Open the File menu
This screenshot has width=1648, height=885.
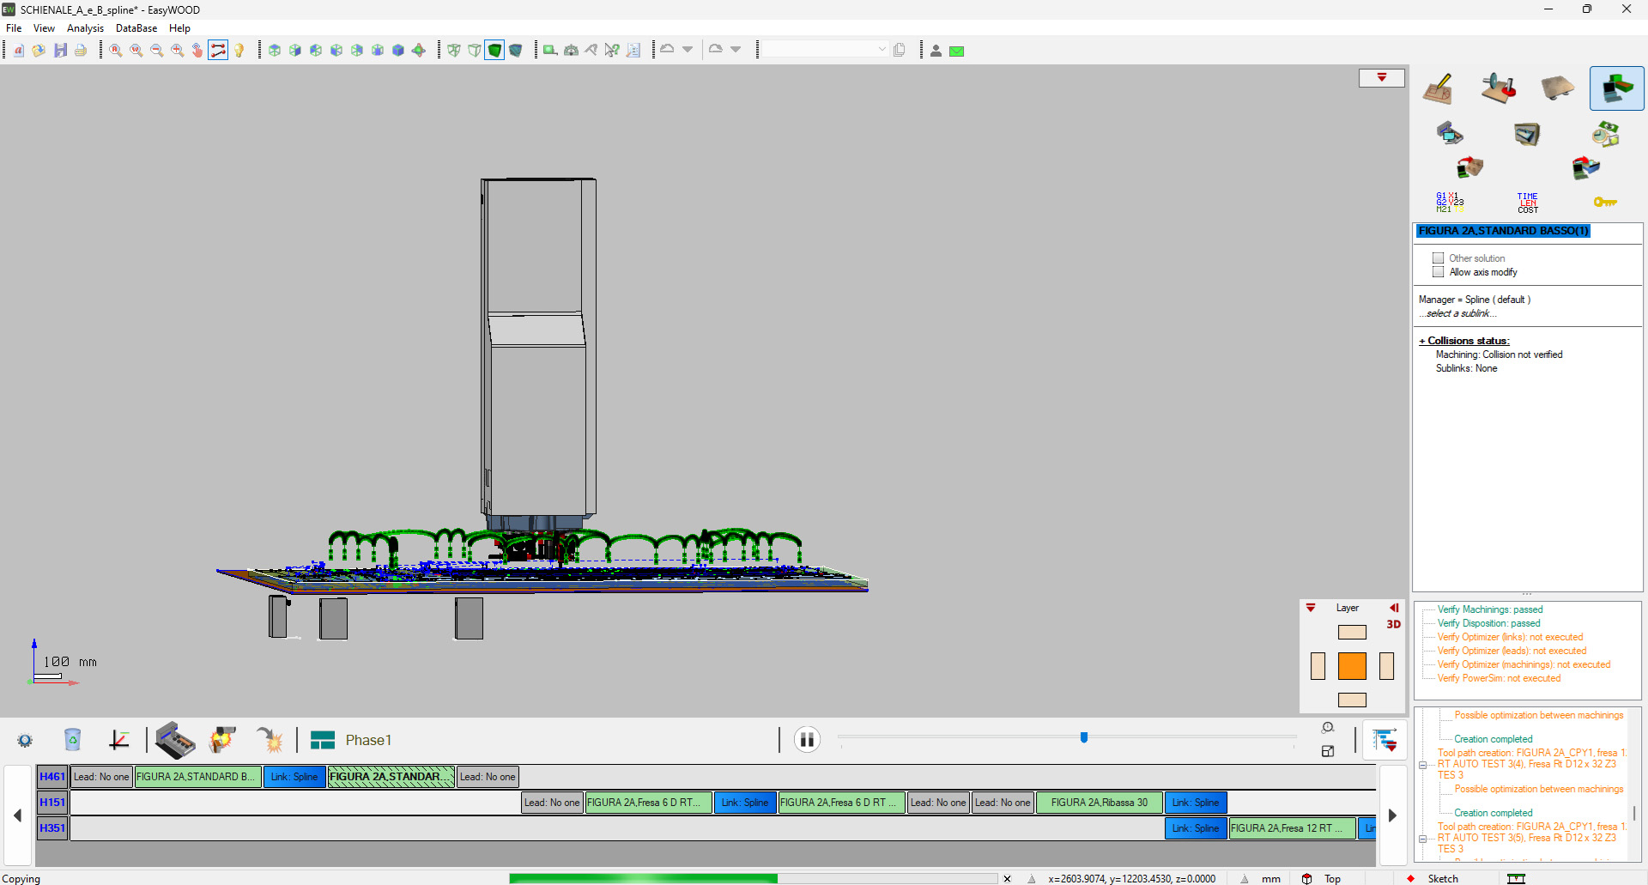point(14,28)
